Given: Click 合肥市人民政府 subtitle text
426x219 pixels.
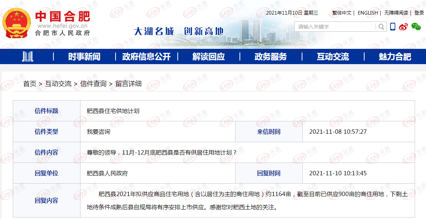Looking at the screenshot, I should (63, 33).
